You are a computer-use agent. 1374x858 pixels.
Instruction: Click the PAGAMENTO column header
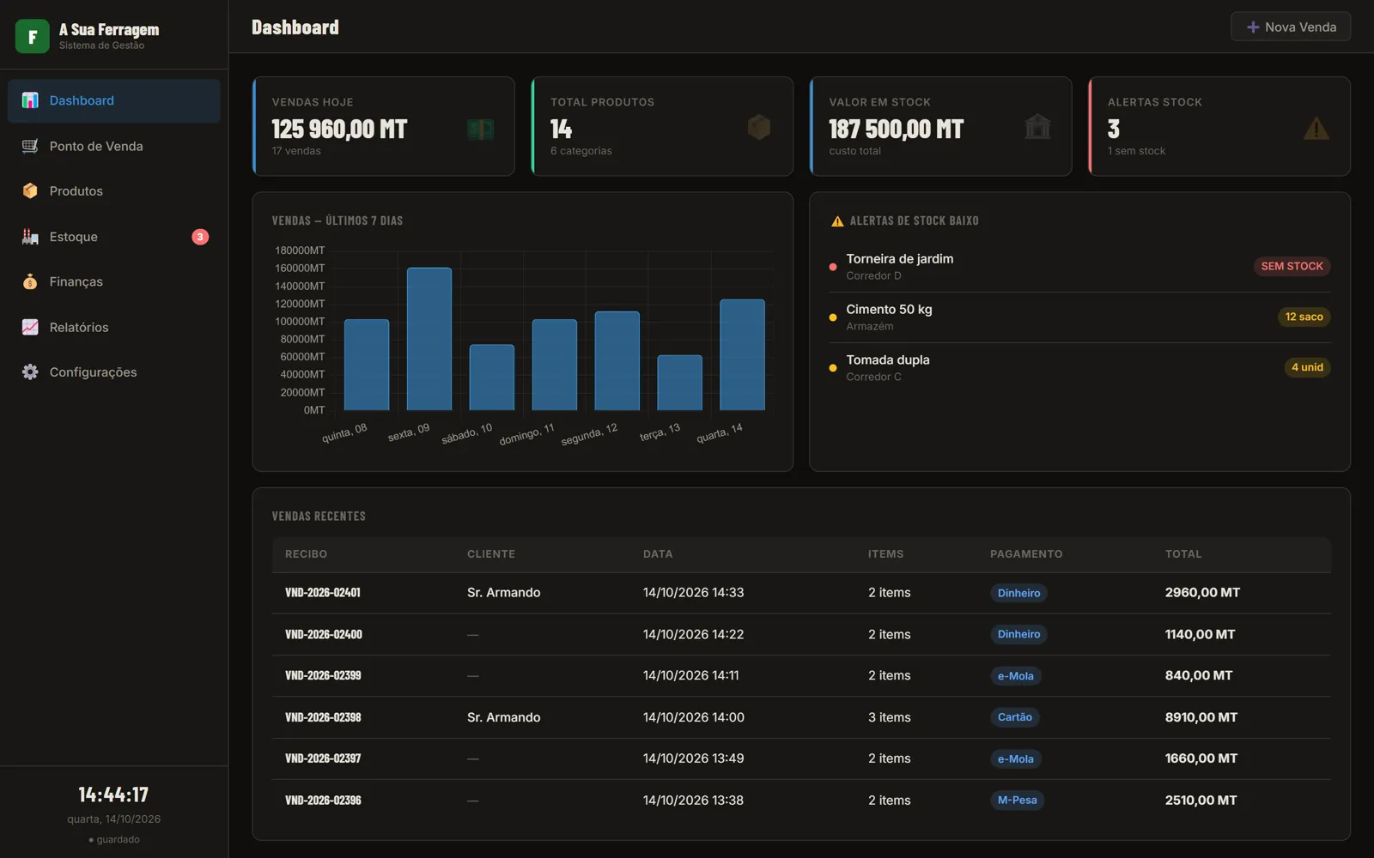pyautogui.click(x=1026, y=554)
